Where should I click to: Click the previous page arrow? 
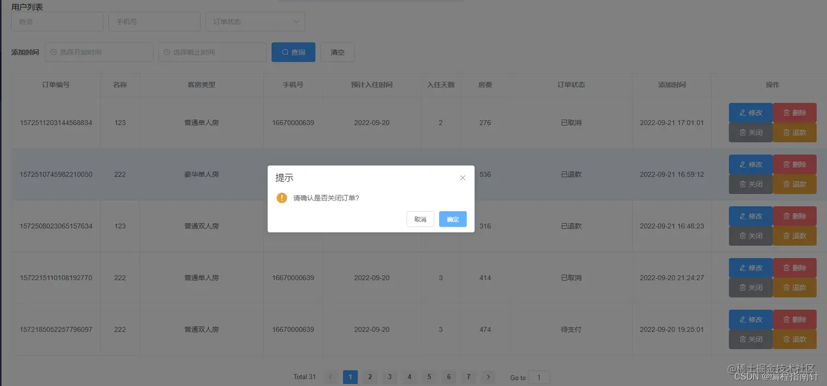click(330, 377)
